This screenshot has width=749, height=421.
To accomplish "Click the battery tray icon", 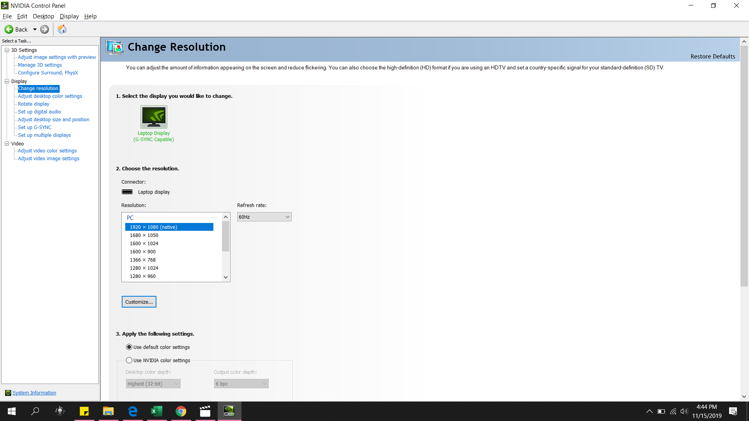I will click(661, 411).
